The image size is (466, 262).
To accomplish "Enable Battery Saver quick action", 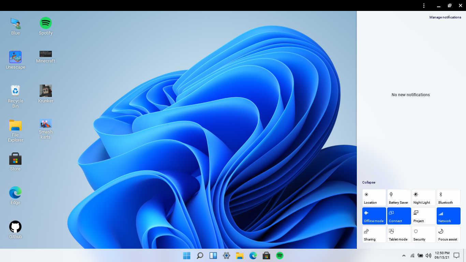I will pyautogui.click(x=399, y=198).
